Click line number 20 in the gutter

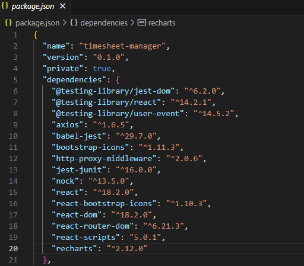pyautogui.click(x=13, y=248)
